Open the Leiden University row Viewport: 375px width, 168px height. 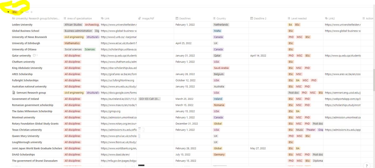pyautogui.click(x=22, y=24)
